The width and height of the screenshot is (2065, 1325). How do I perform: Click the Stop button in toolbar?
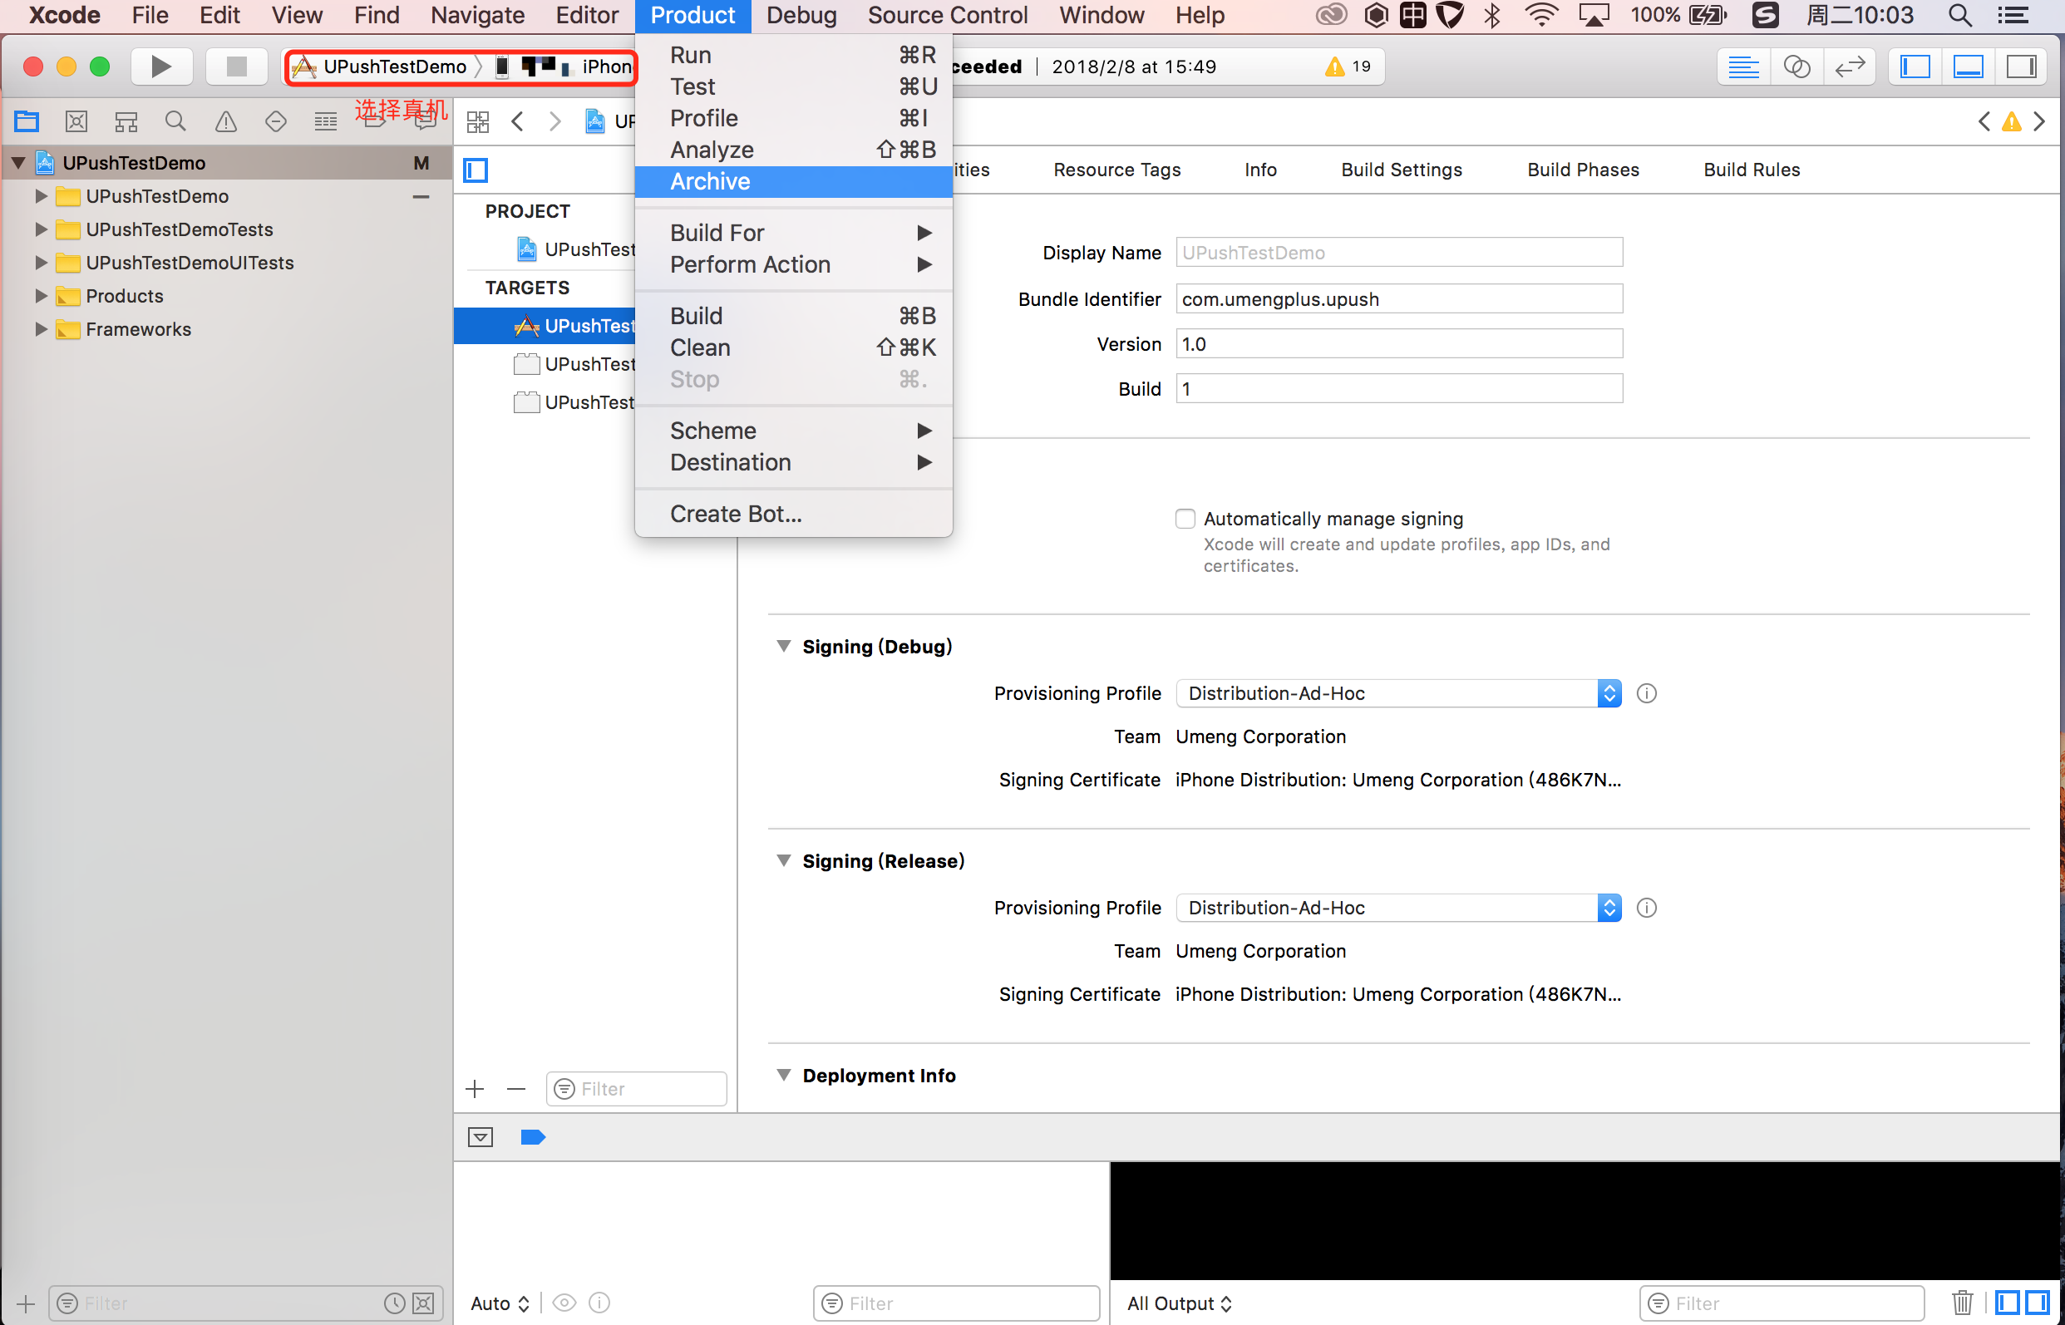pos(236,66)
